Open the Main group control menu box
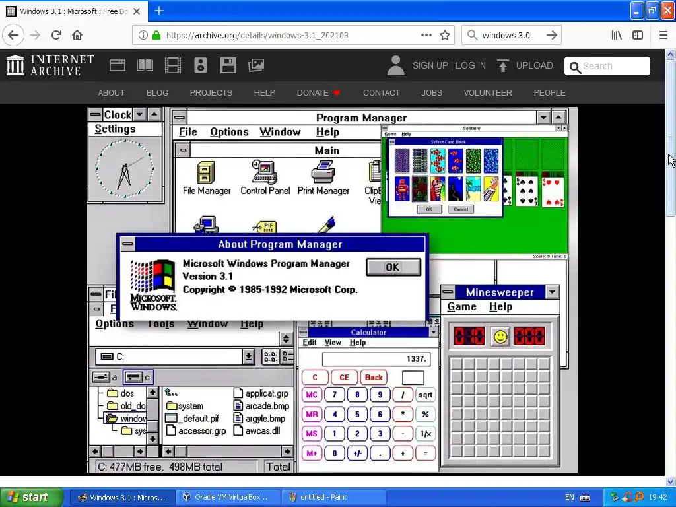 coord(184,150)
